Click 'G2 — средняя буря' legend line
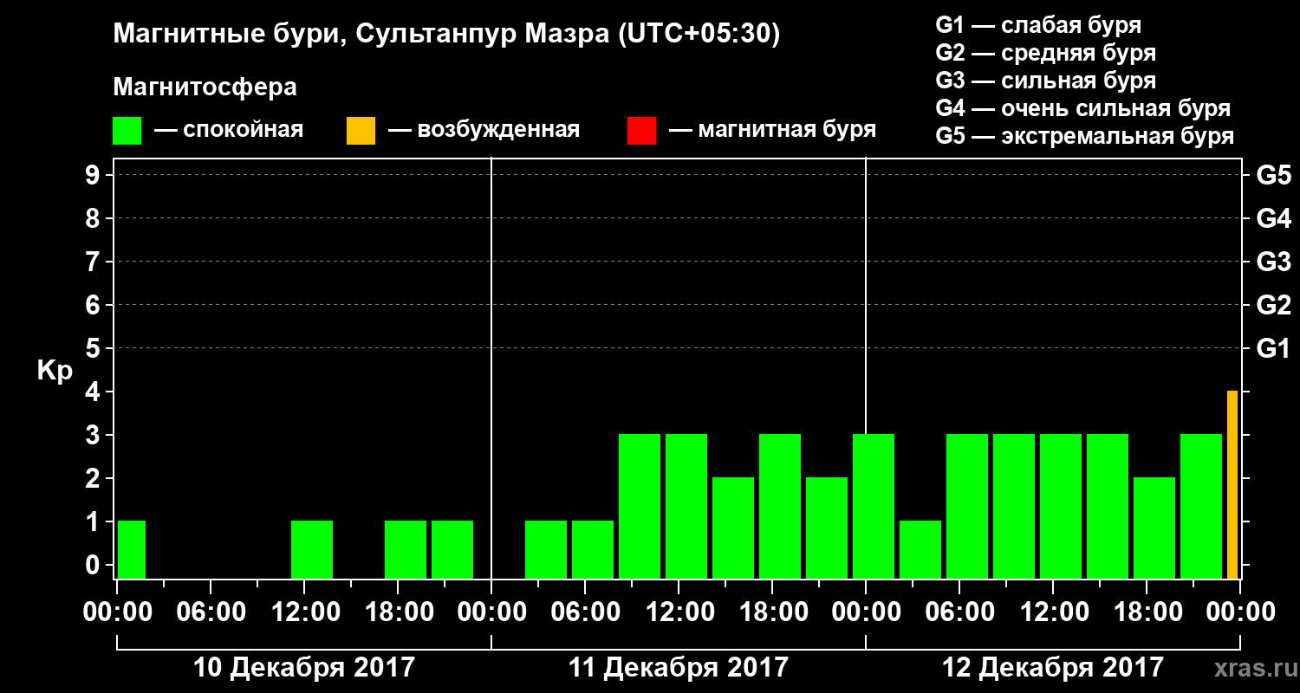Image resolution: width=1300 pixels, height=693 pixels. 1045,53
